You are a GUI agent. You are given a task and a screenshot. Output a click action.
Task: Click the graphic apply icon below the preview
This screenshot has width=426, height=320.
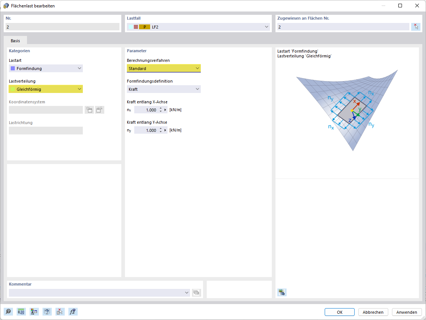(x=281, y=292)
